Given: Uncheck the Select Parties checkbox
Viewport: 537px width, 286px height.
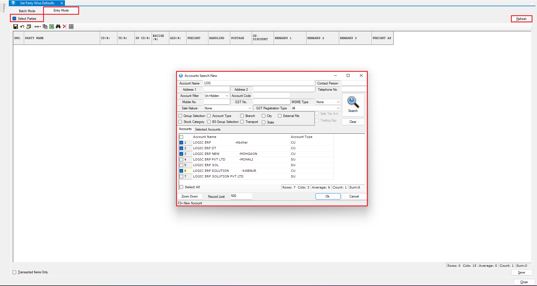Looking at the screenshot, I should click(14, 19).
